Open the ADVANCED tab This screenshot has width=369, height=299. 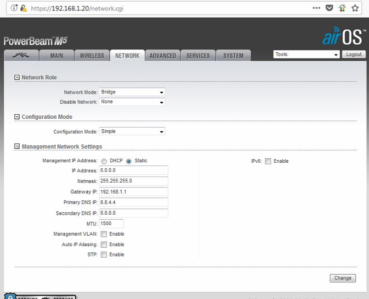click(162, 55)
